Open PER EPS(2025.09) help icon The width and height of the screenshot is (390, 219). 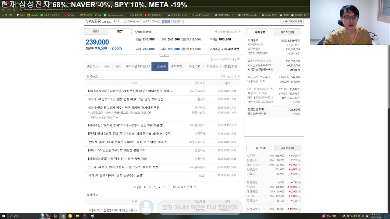272,89
